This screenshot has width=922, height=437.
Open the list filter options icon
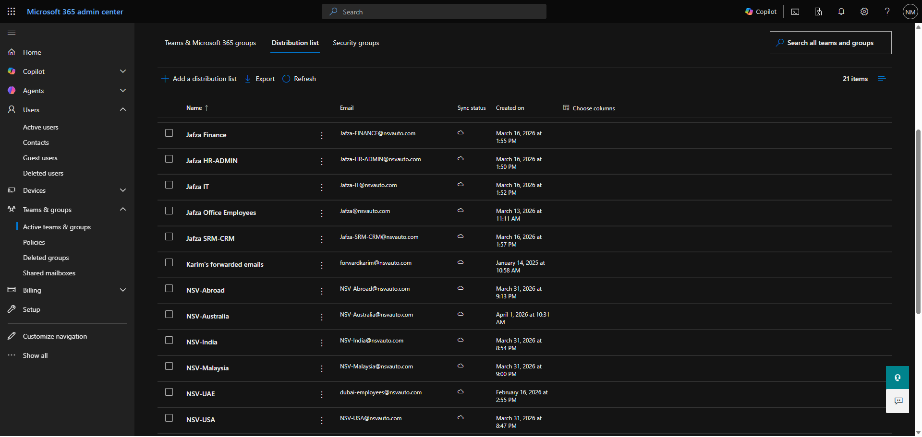[x=882, y=79]
